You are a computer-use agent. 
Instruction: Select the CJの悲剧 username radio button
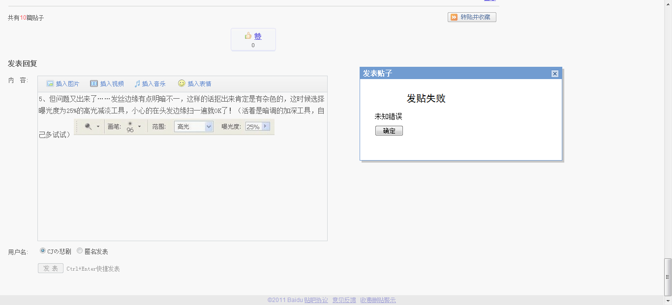(x=43, y=251)
